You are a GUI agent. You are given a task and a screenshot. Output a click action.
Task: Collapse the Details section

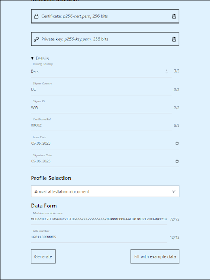click(40, 59)
